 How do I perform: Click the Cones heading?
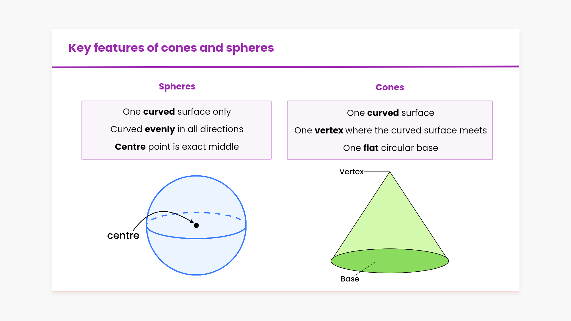pos(390,87)
